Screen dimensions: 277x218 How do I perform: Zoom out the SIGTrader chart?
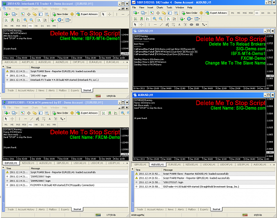pyautogui.click(x=160, y=19)
